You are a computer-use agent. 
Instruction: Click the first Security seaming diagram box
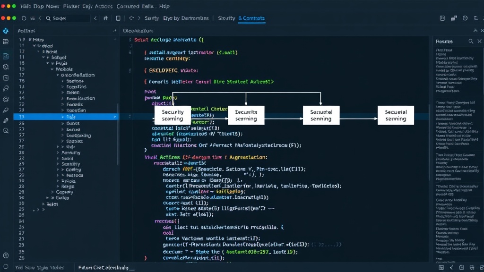(x=173, y=115)
